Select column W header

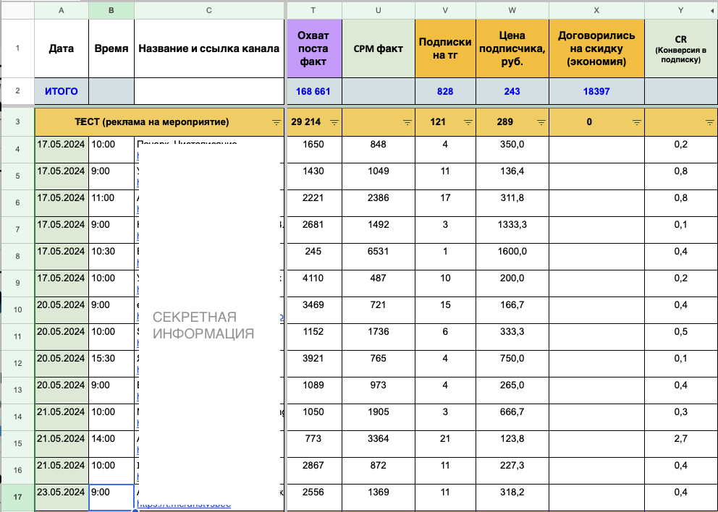pos(512,10)
